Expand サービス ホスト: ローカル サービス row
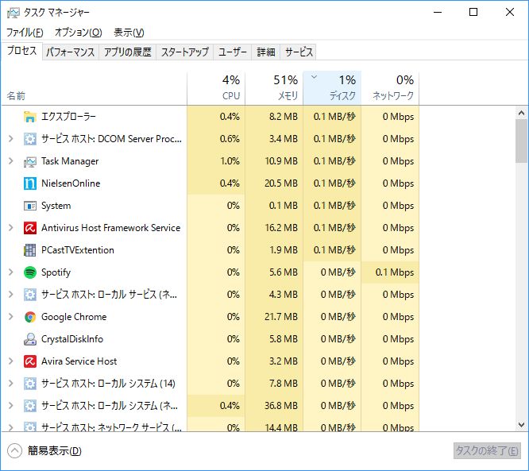The image size is (529, 471). pos(11,295)
